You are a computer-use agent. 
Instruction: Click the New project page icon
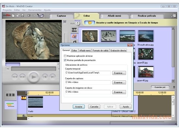tap(13, 16)
